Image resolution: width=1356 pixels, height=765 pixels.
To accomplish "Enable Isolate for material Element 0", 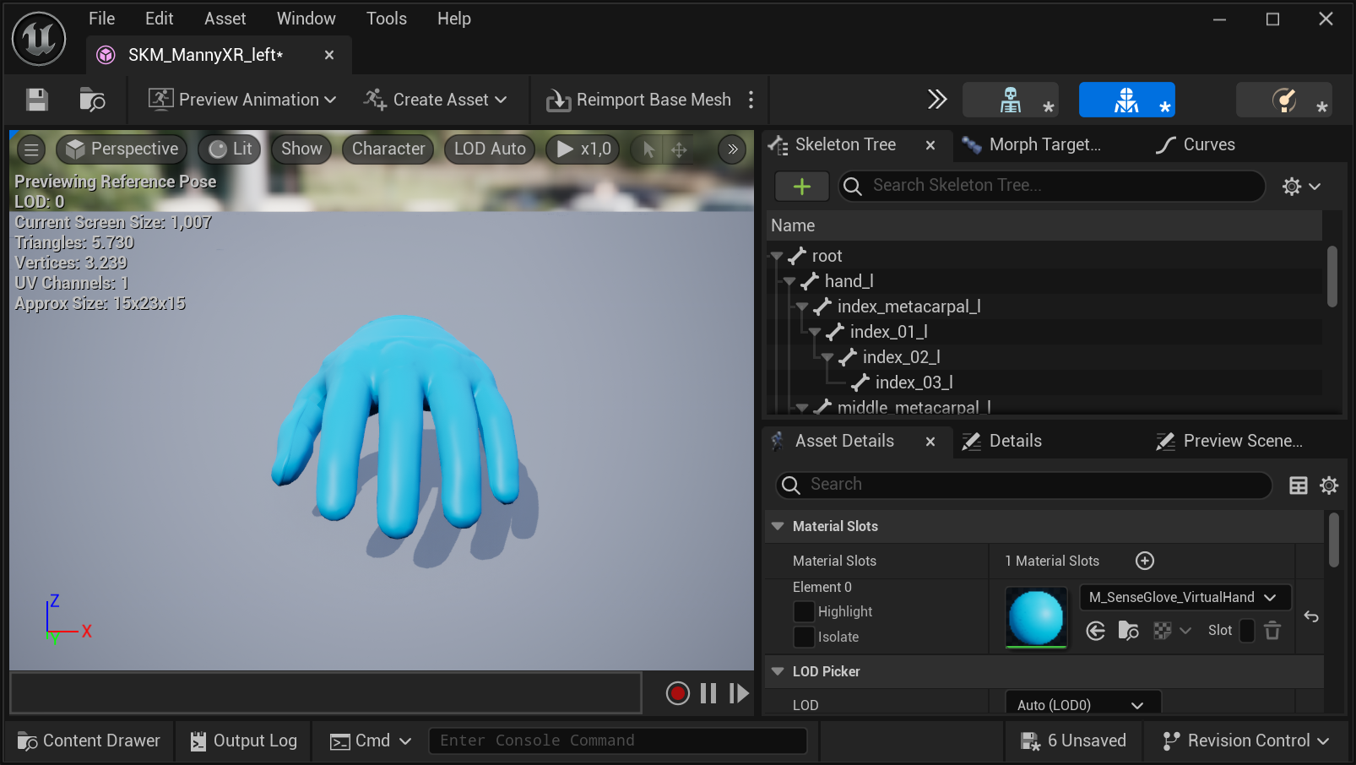I will coord(804,637).
